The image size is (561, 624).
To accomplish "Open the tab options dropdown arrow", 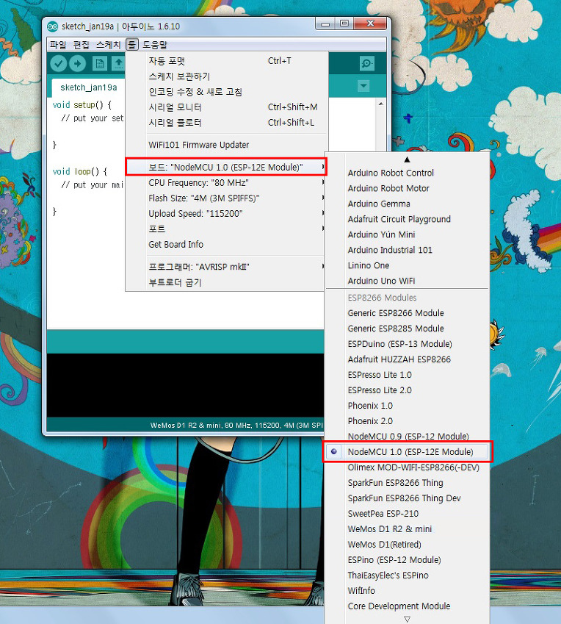I will (363, 85).
